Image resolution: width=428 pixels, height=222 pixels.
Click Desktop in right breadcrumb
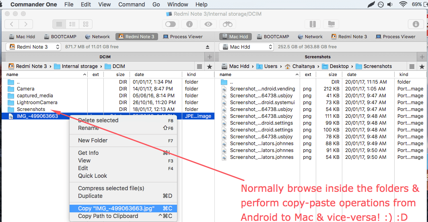click(x=335, y=66)
